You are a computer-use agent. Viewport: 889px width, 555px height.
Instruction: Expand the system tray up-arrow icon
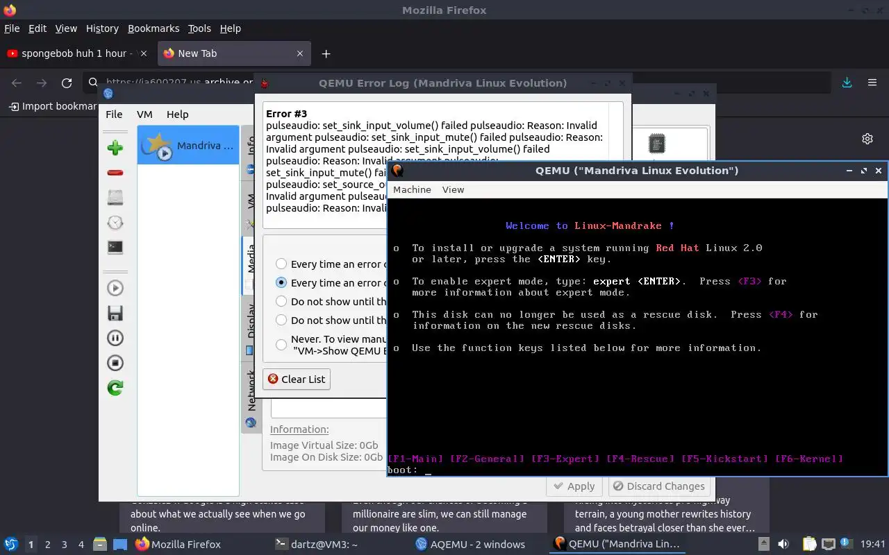point(763,544)
